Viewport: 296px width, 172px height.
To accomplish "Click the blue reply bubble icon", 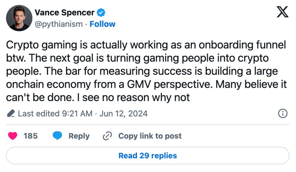I will click(57, 136).
